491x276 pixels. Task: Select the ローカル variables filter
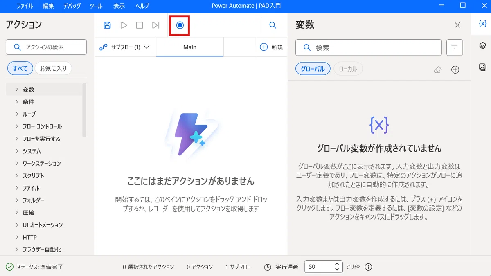(348, 69)
